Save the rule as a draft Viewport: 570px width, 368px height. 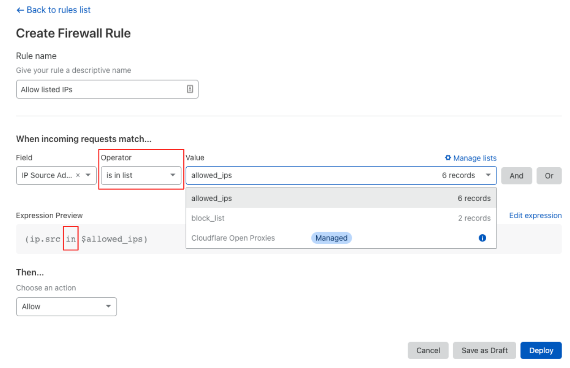point(484,351)
